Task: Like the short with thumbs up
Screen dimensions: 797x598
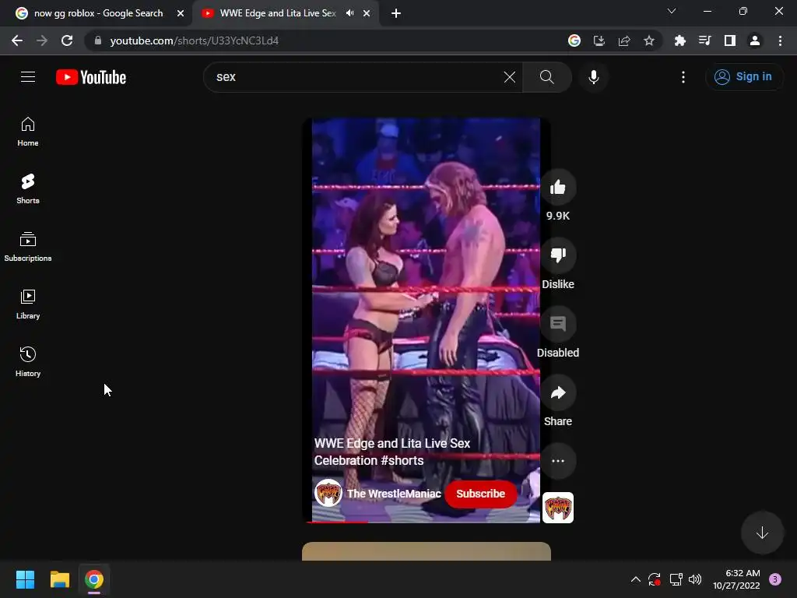Action: tap(558, 188)
